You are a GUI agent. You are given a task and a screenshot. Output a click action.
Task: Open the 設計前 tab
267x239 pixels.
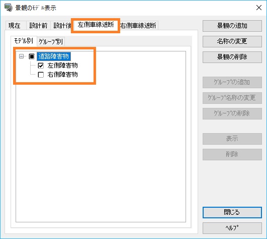[38, 26]
